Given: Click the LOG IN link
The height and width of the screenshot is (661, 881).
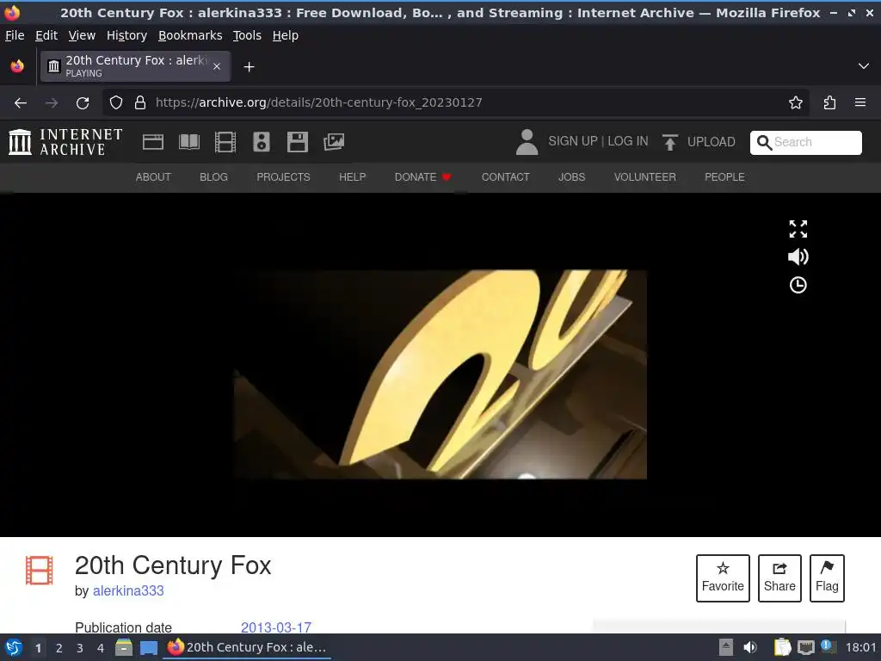Looking at the screenshot, I should pyautogui.click(x=627, y=141).
